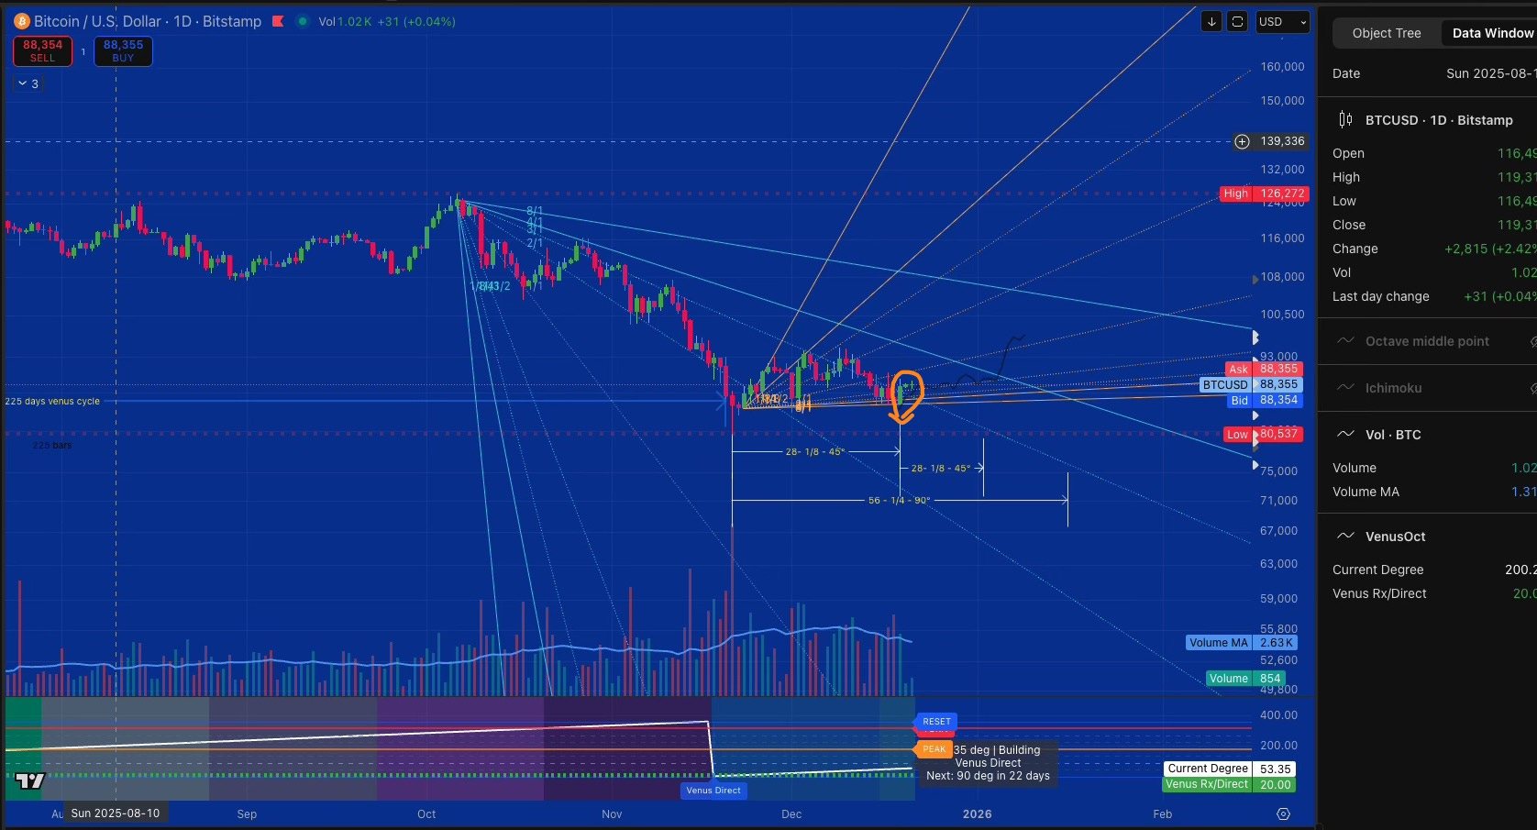Click the 56 - 1/4 - 90° date range label
Image resolution: width=1537 pixels, height=830 pixels.
click(x=899, y=500)
